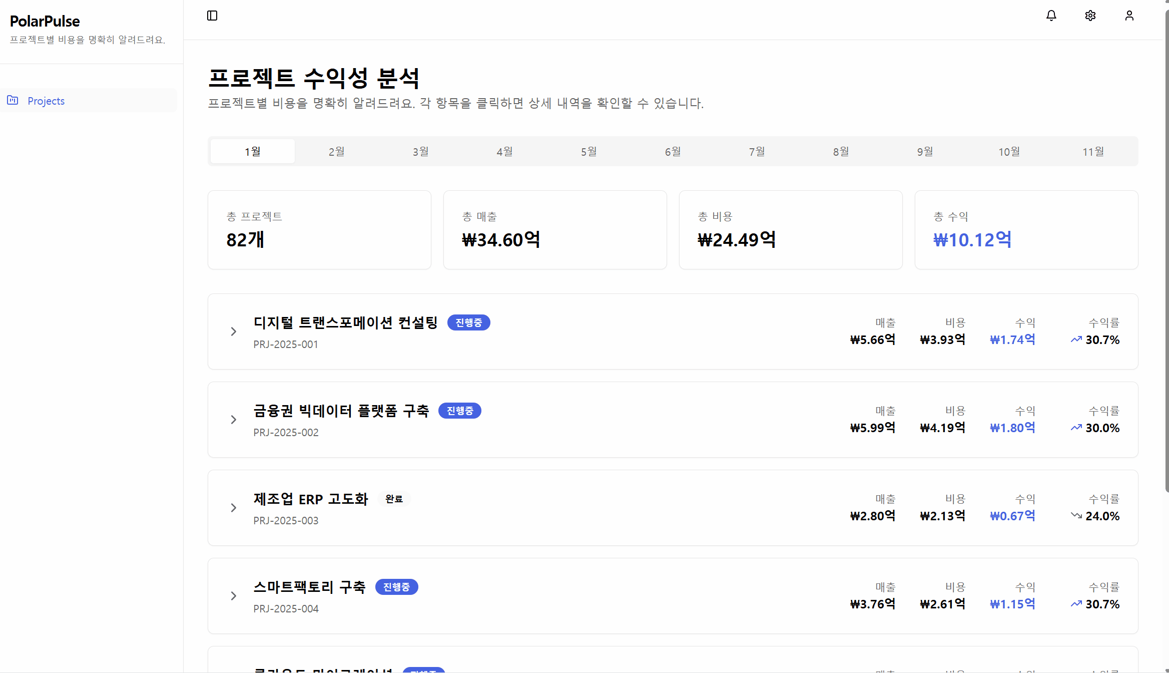The height and width of the screenshot is (673, 1169).
Task: Expand 스마트팩토리 구축 row chevron
Action: 233,596
